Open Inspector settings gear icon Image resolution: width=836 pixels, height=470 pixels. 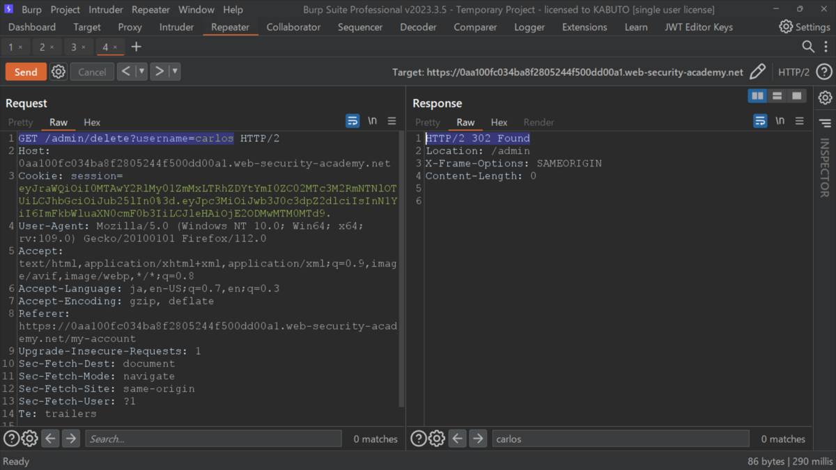(825, 97)
